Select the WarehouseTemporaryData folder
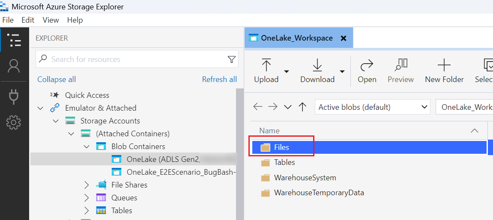Screen dimensions: 493x220 tap(319, 192)
